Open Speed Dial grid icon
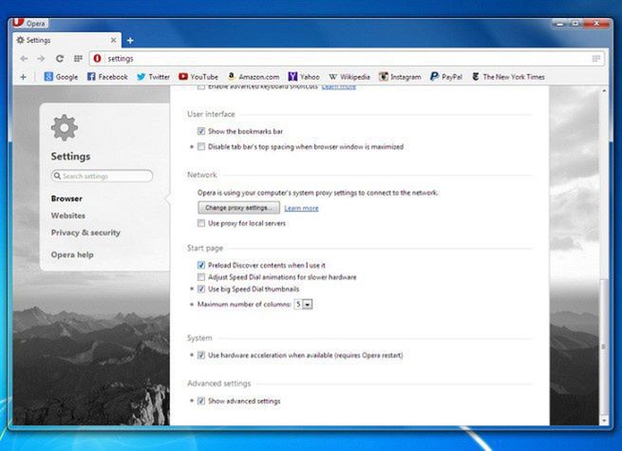 click(x=78, y=59)
